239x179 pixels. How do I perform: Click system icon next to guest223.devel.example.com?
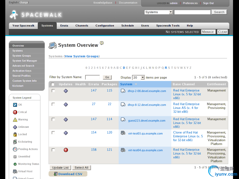pyautogui.click(x=123, y=120)
